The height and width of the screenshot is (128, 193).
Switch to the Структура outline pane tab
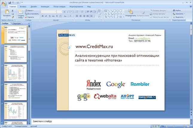pos(16,23)
